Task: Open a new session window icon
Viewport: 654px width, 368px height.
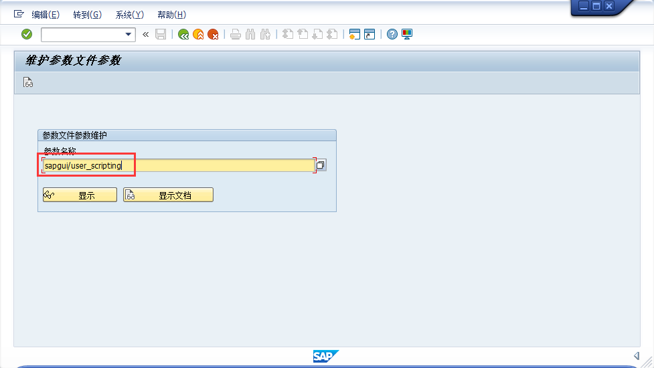Action: (x=354, y=34)
